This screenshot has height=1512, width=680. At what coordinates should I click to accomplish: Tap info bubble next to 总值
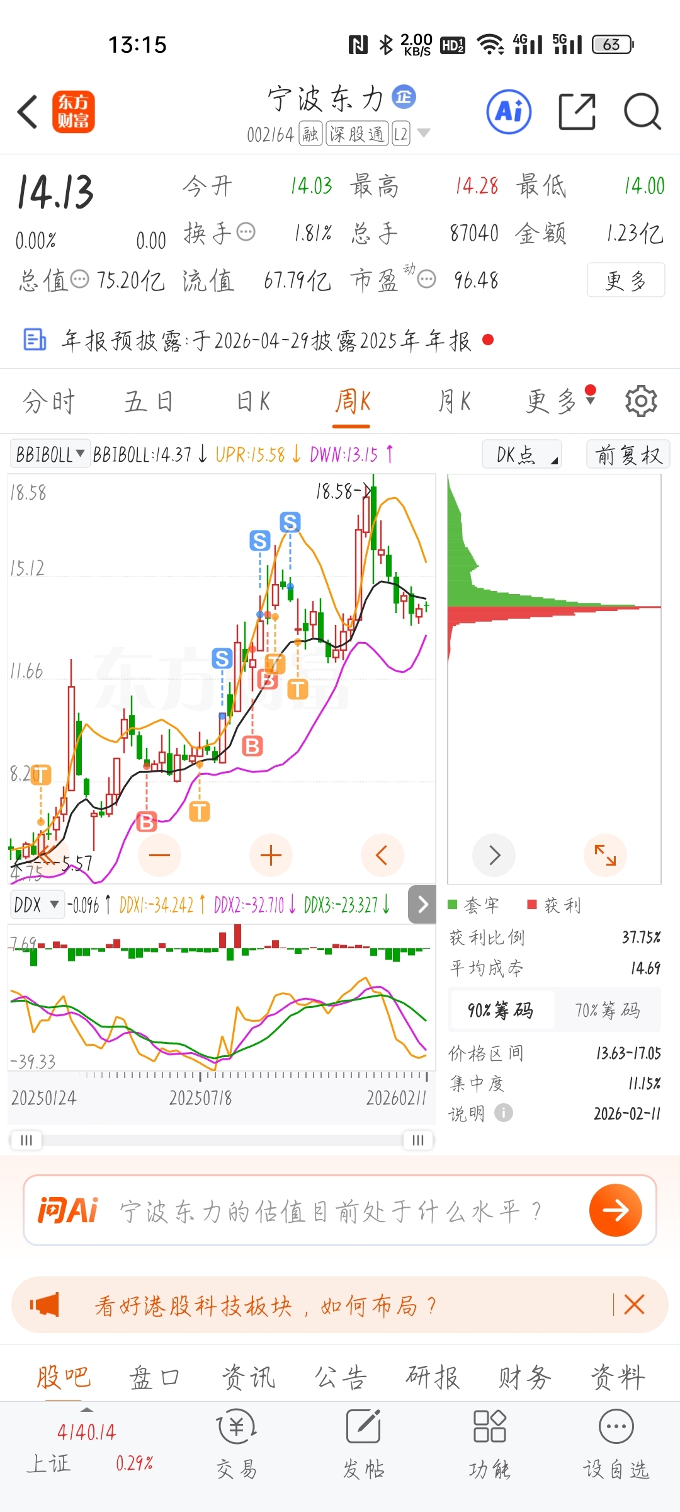pyautogui.click(x=79, y=279)
